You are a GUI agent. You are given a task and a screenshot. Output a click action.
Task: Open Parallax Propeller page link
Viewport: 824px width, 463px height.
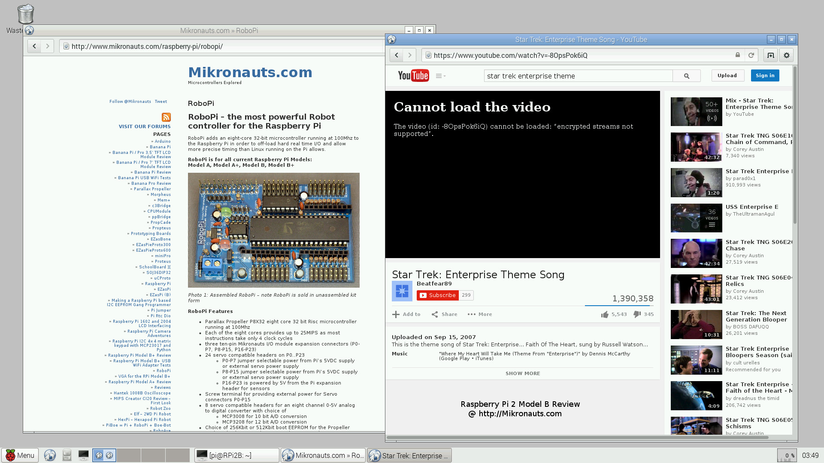coord(152,189)
